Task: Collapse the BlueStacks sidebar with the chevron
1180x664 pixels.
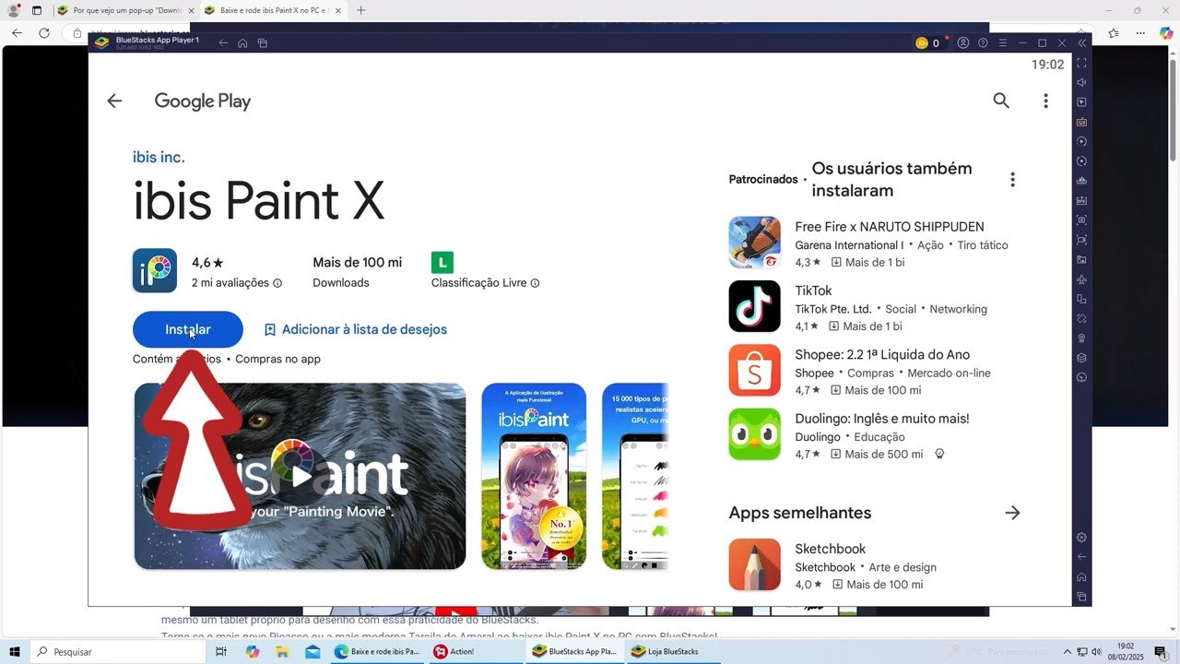Action: pos(1081,42)
